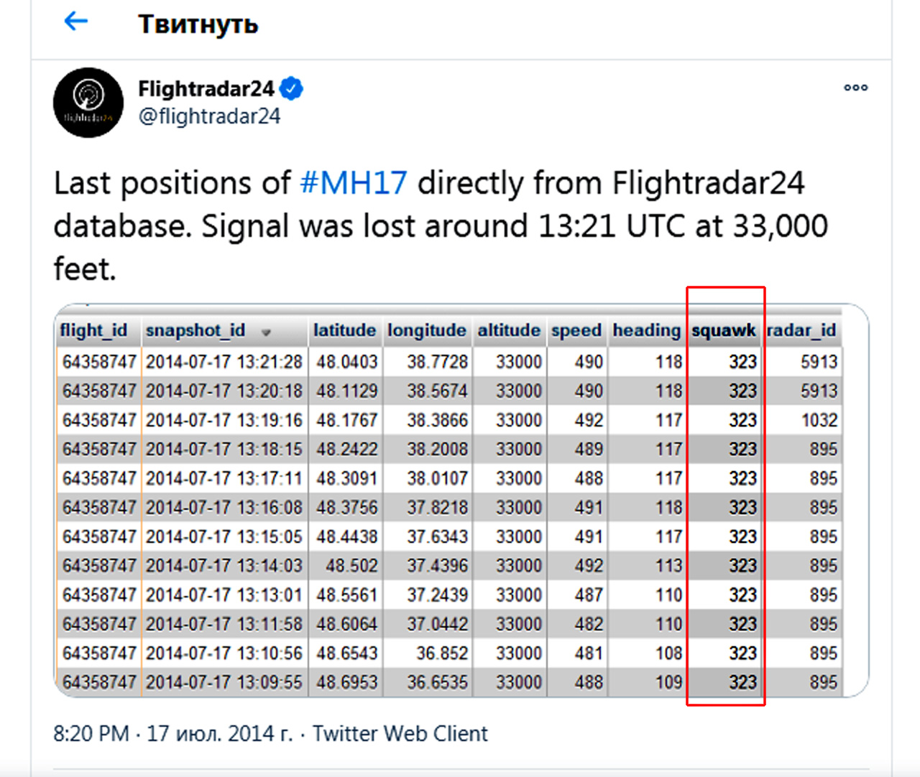The width and height of the screenshot is (920, 777).
Task: Open the @flightradar24 handle link
Action: (x=209, y=116)
